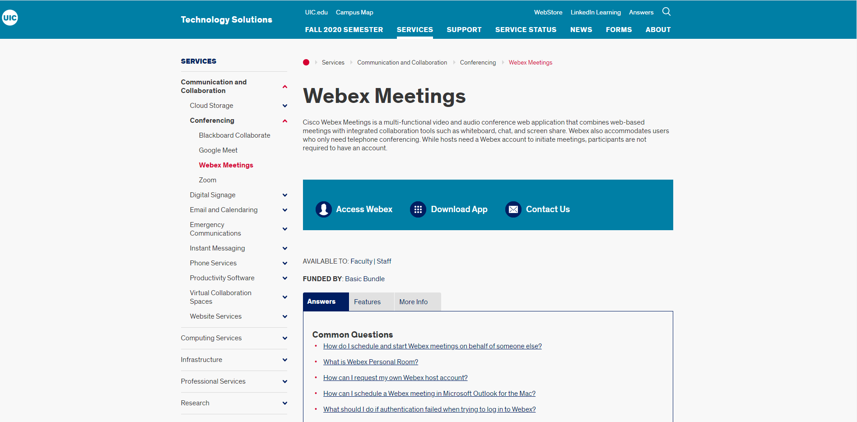Open Blackboard Collaborate sidebar link

coord(235,135)
